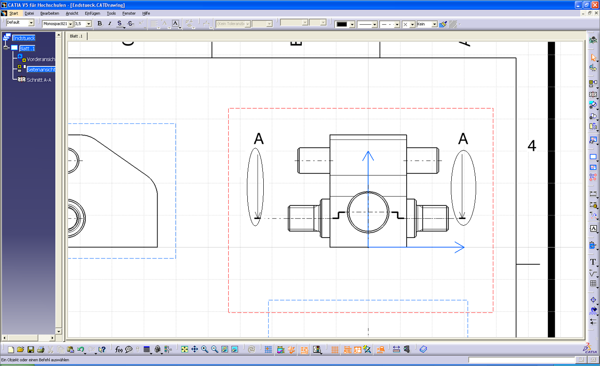Screen dimensions: 600x366
Task: Click the Select arrow tool in right toolbar
Action: [593, 58]
